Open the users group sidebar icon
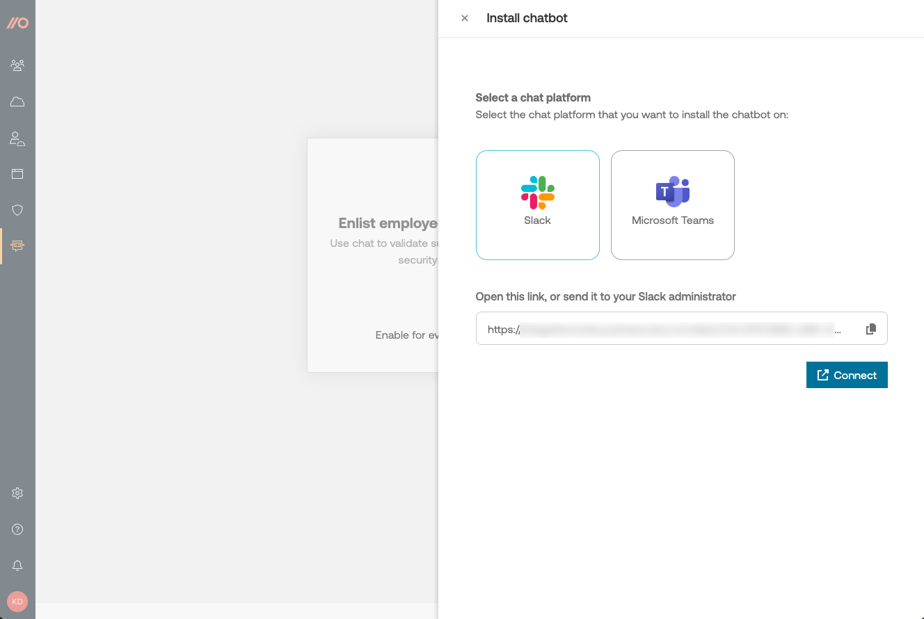 [x=17, y=65]
